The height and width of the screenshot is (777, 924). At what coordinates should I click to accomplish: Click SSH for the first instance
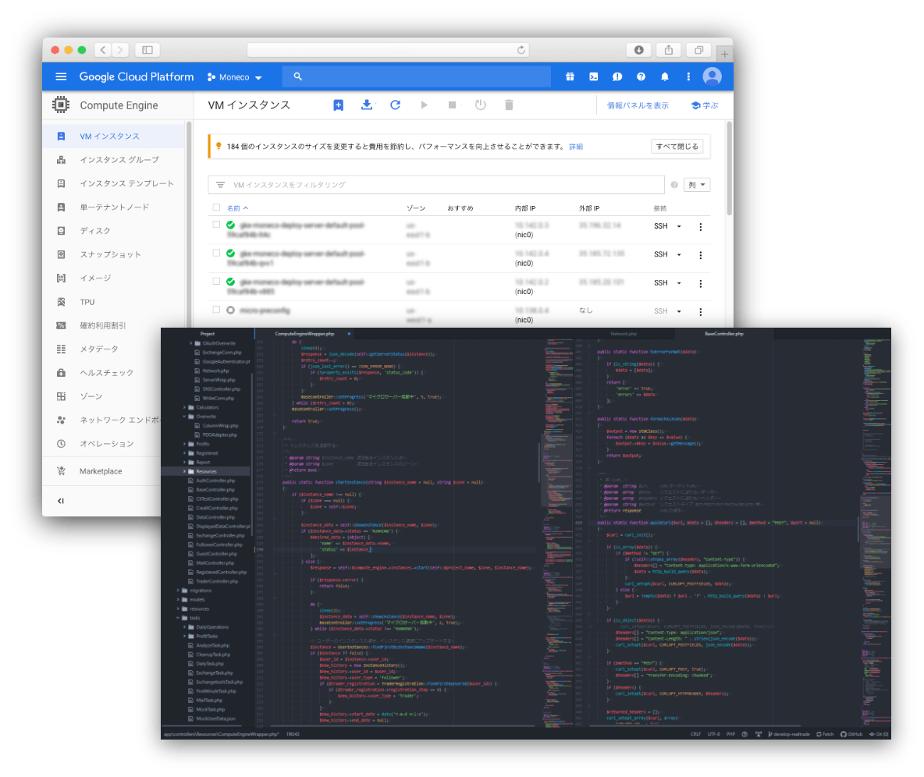pos(660,226)
